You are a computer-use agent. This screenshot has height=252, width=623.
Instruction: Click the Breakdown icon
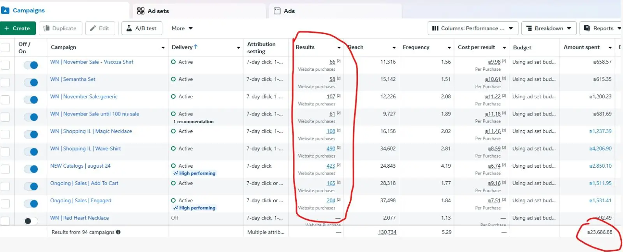[x=529, y=28]
